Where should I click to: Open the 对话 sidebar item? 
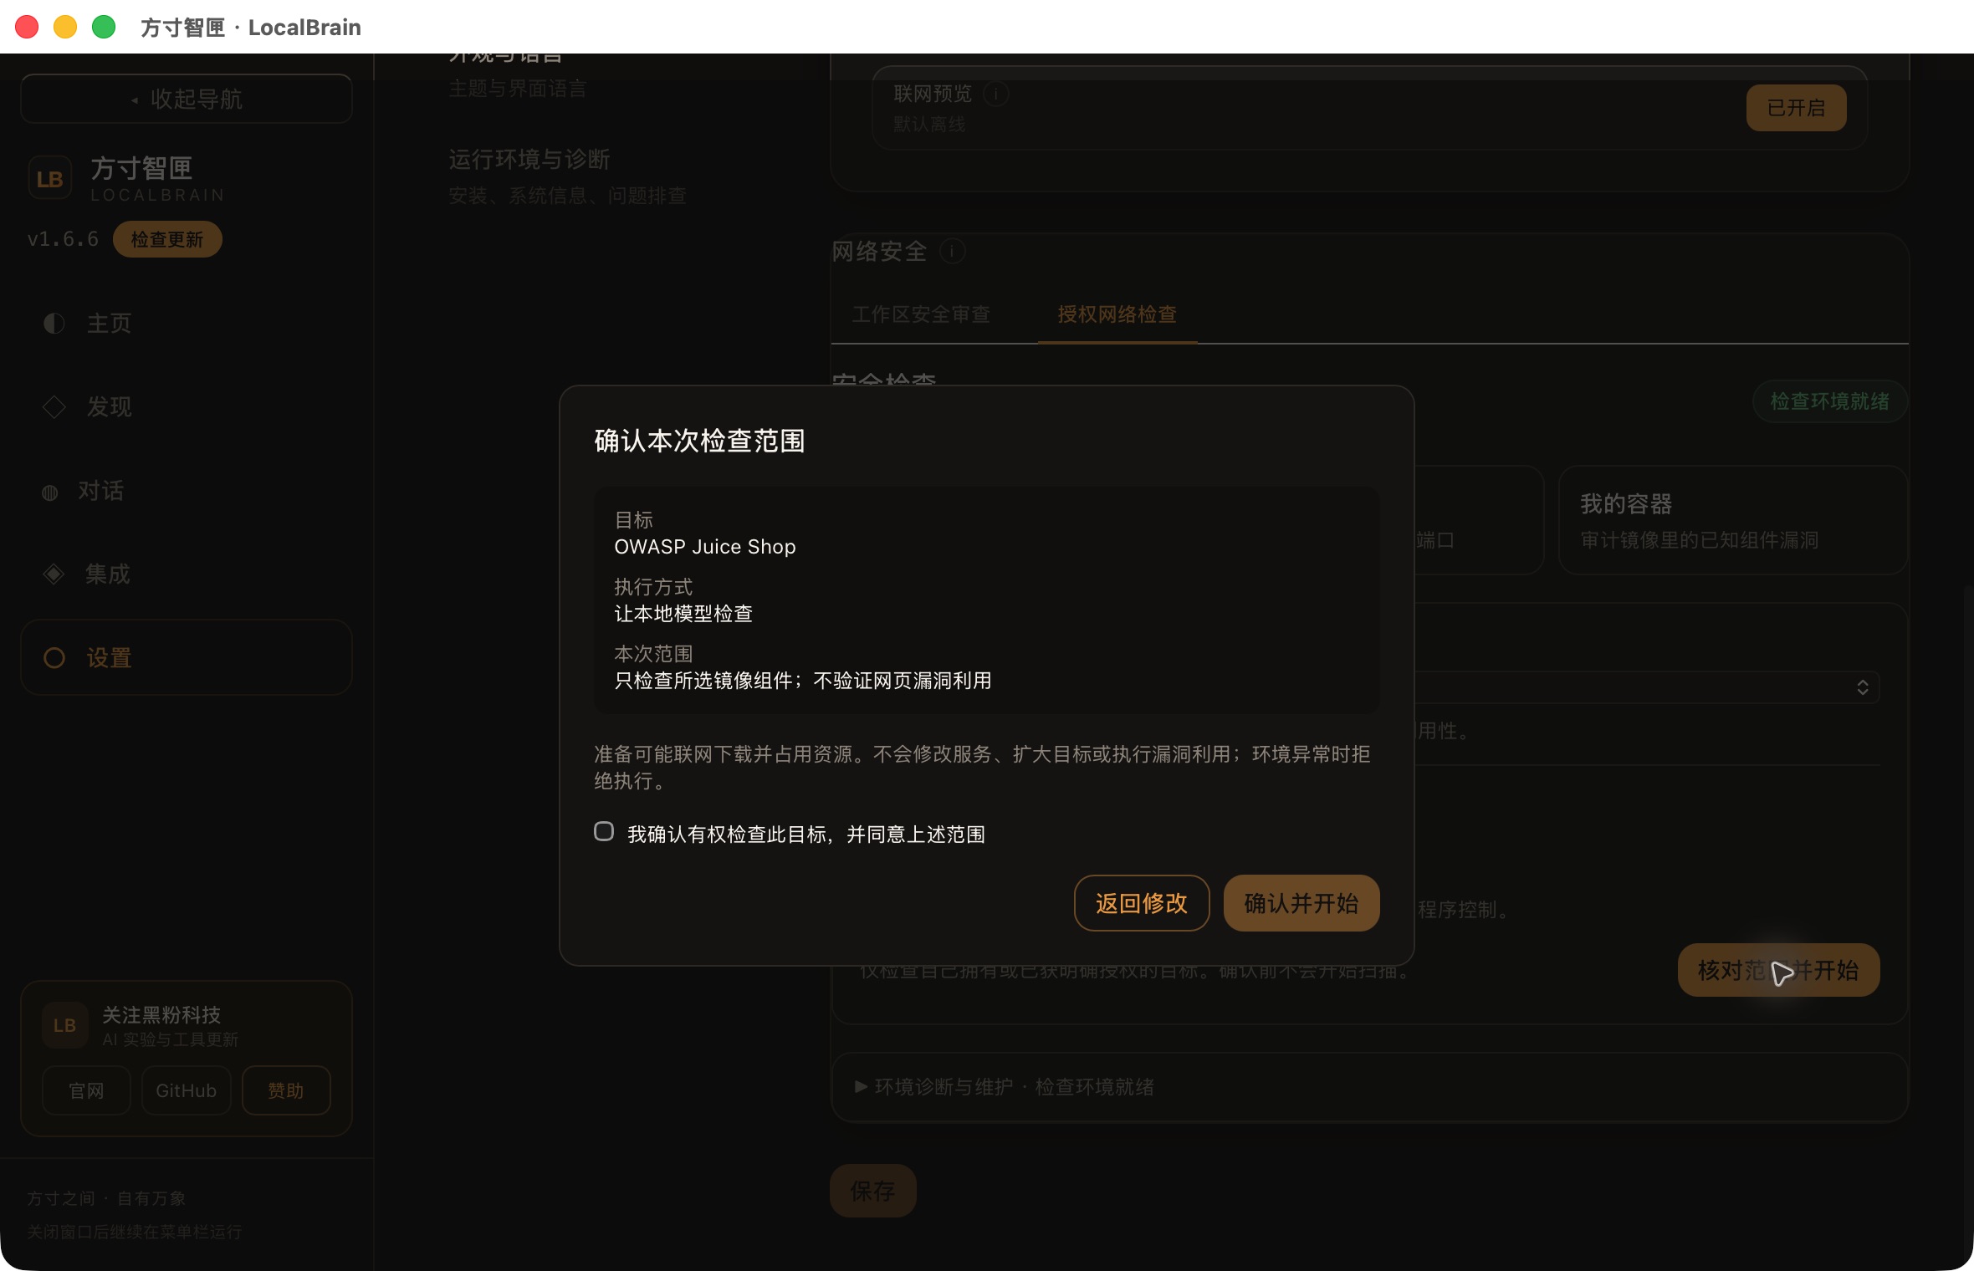click(187, 491)
